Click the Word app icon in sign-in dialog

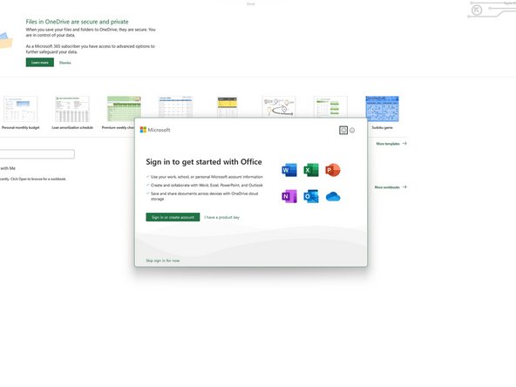[289, 170]
